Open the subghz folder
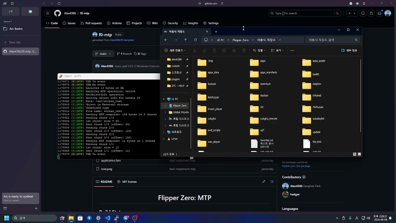The image size is (396, 223). pos(207,120)
